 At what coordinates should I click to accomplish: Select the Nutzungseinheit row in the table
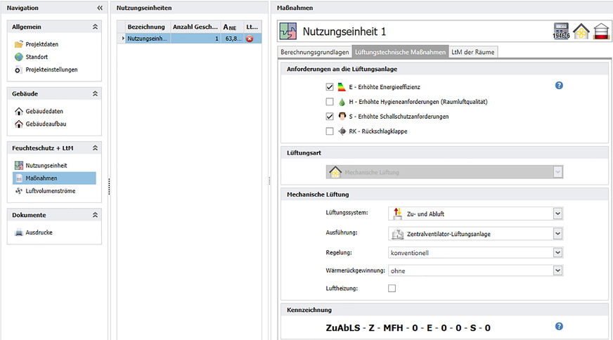click(x=148, y=39)
